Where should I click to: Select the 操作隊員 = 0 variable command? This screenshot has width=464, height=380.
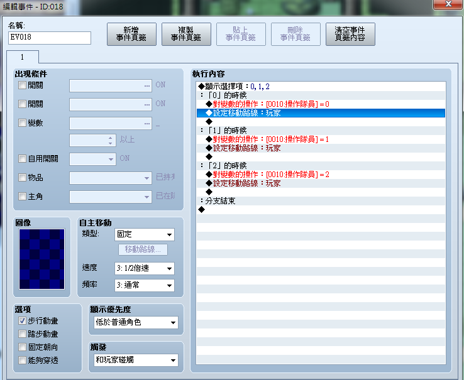pos(321,104)
